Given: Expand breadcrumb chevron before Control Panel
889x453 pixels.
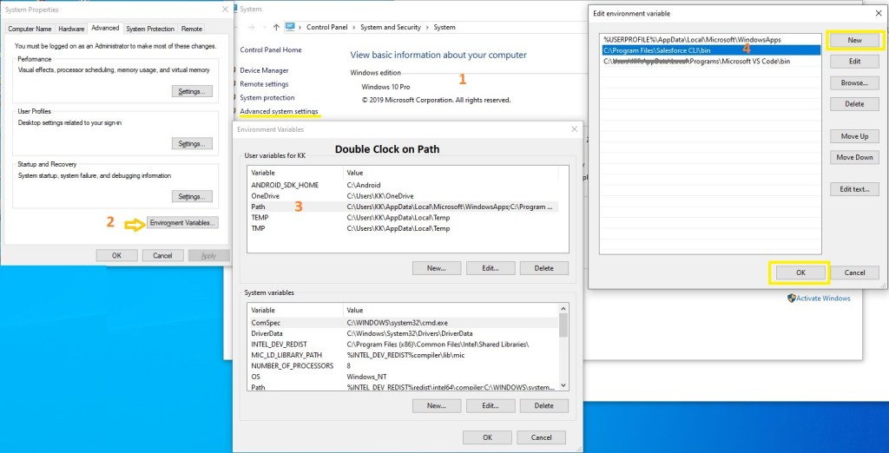Looking at the screenshot, I should point(301,27).
